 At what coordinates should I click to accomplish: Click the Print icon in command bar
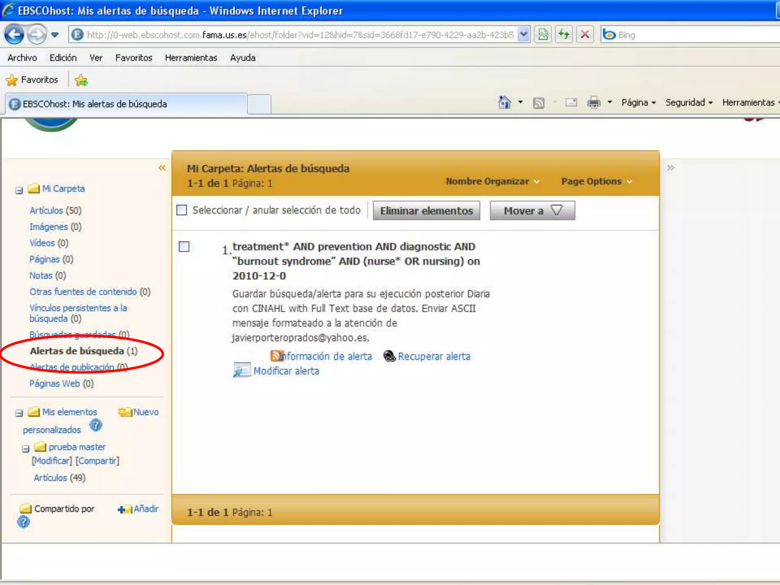(x=593, y=102)
